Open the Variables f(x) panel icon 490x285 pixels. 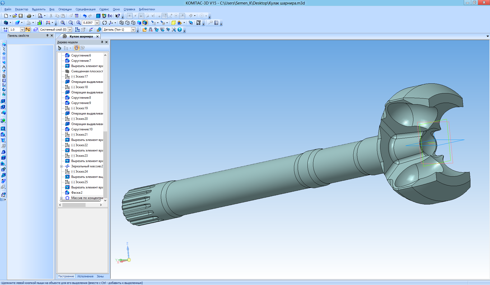coord(110,16)
